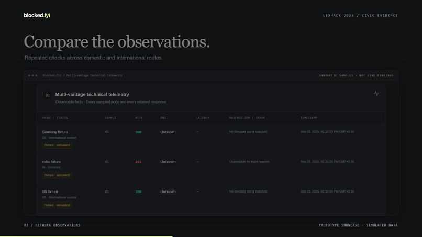Screen dimensions: 422x237
Task: Click US Fixture · simulated badge
Action: [x=57, y=205]
